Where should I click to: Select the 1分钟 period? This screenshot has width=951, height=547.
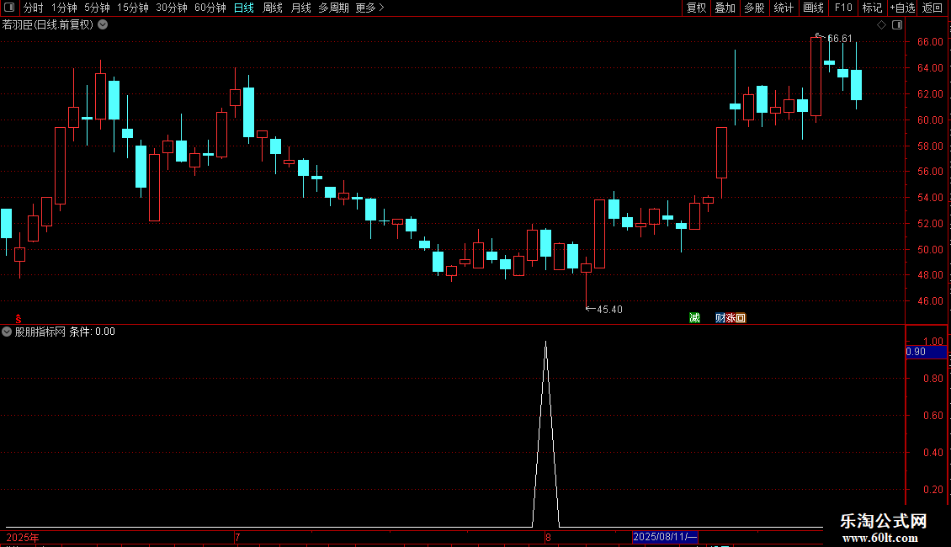click(64, 8)
